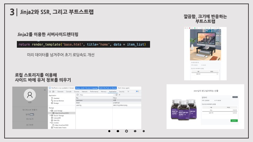Click the DevTools info notice icon
The height and width of the screenshot is (142, 253).
(50, 88)
